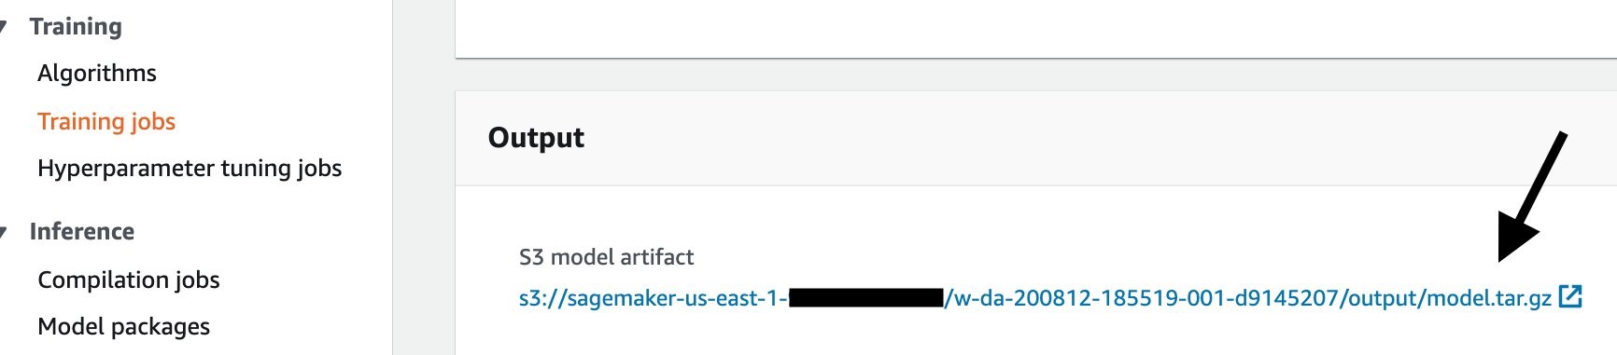The height and width of the screenshot is (355, 1617).
Task: Go to Hyperparameter tuning jobs
Action: point(190,169)
